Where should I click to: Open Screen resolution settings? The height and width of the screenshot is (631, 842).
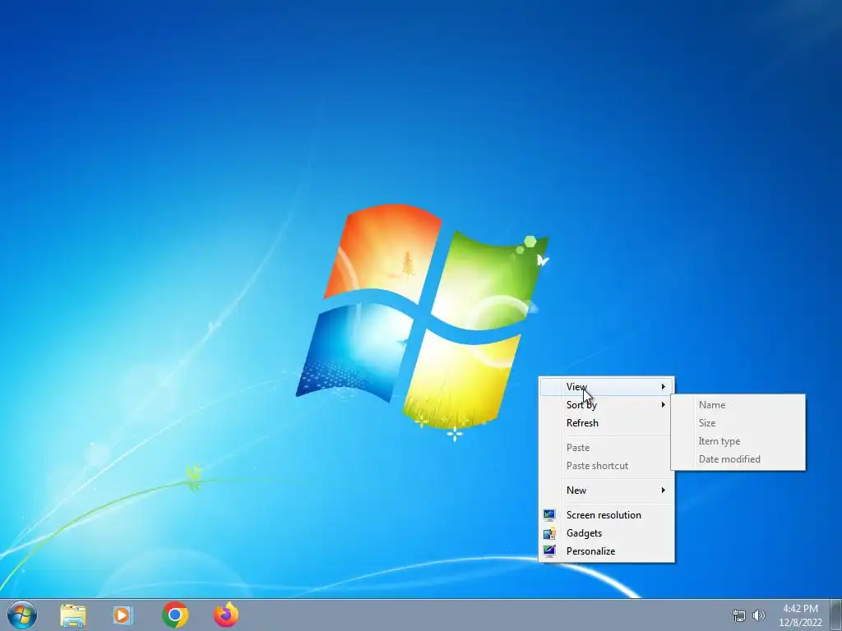[x=607, y=515]
